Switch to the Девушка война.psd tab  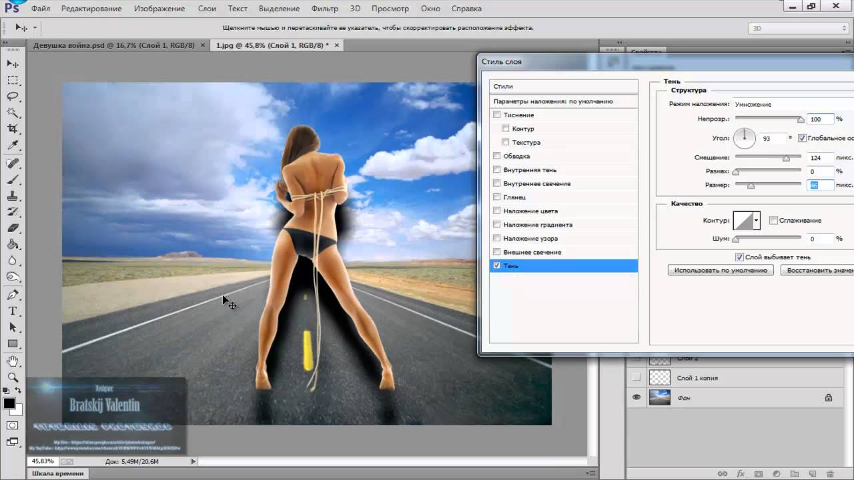(x=113, y=45)
